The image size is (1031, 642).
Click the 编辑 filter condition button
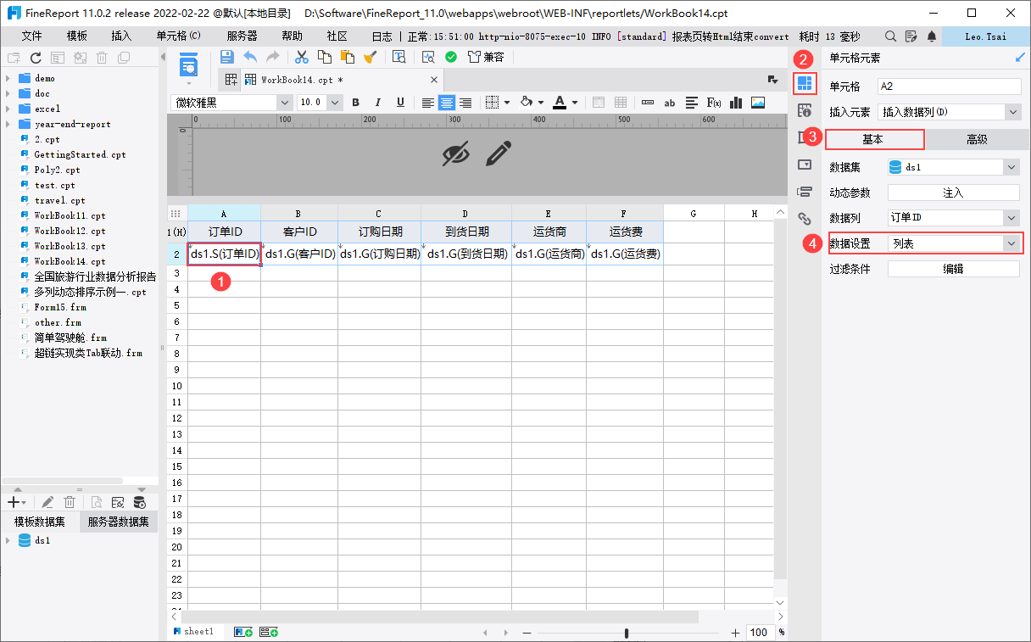(x=953, y=269)
